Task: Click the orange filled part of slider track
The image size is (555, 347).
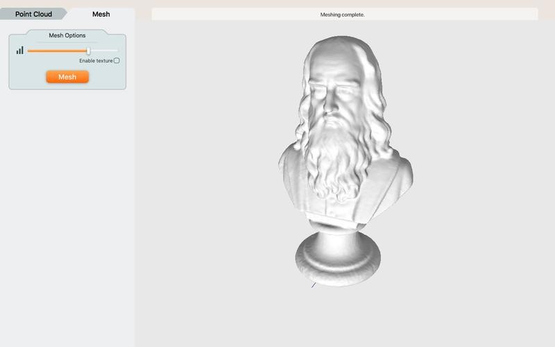Action: (55, 51)
